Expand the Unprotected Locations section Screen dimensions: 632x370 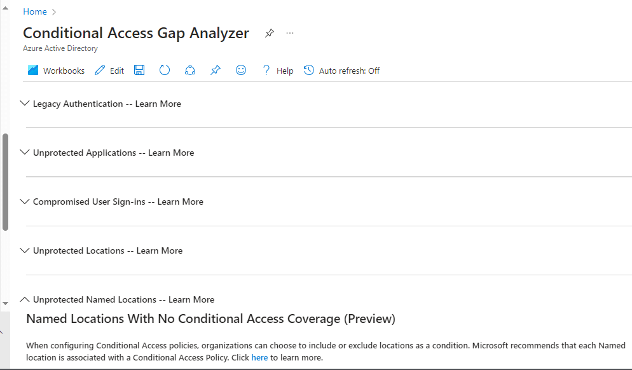(x=25, y=250)
